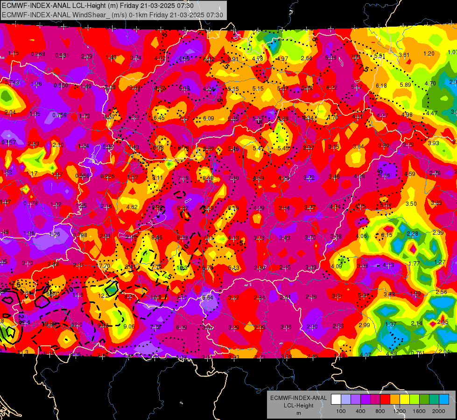Click the 1600 tick label on the legend
This screenshot has height=420, width=457.
point(419,411)
